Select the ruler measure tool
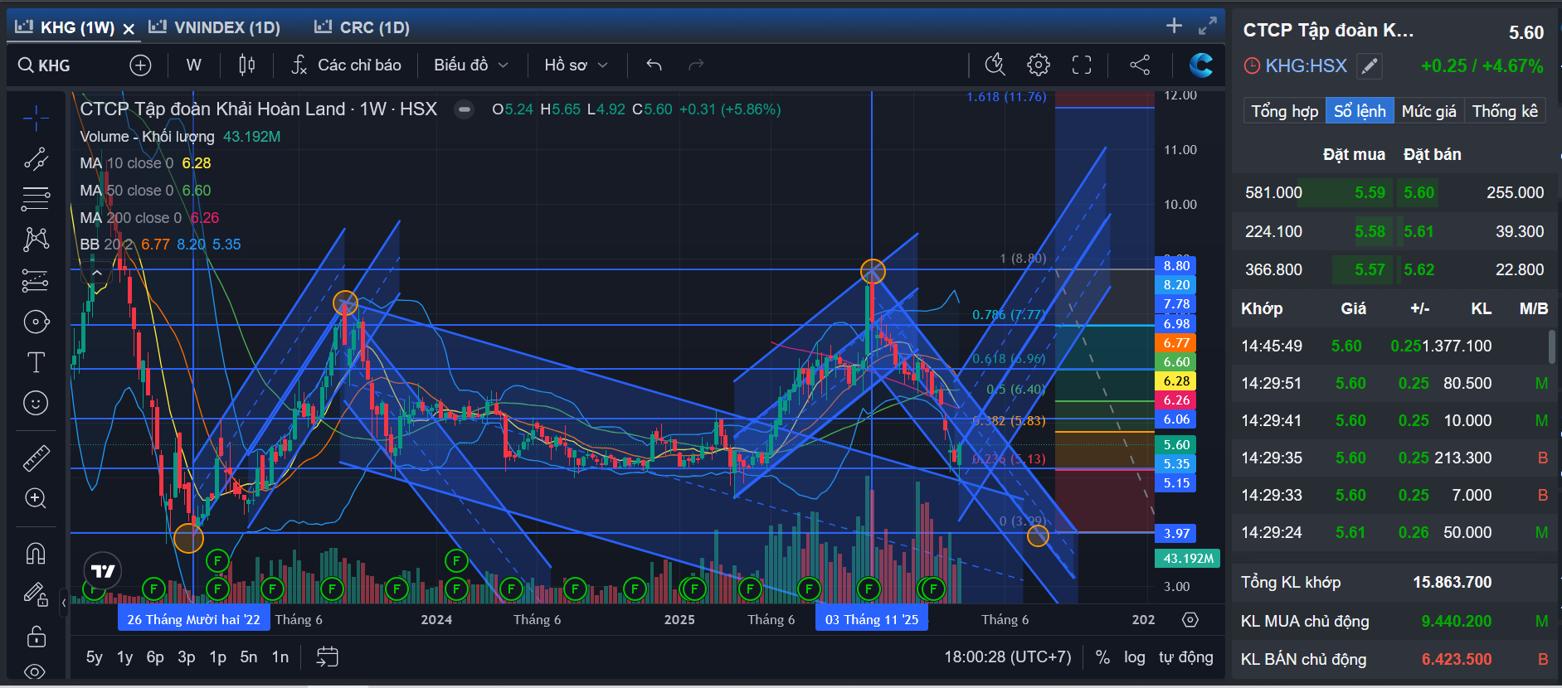Screen dimensions: 1562x688 click(36, 458)
